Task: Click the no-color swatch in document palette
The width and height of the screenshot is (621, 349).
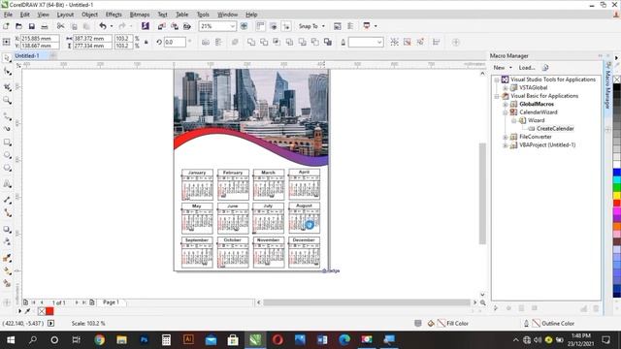Action: [x=42, y=311]
